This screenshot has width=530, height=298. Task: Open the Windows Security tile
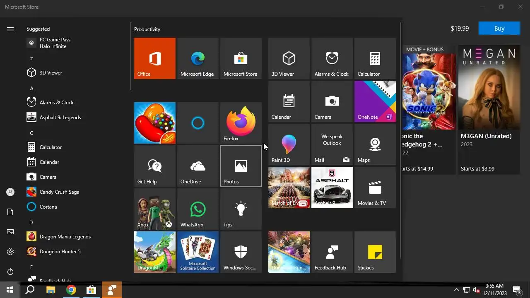tap(241, 252)
